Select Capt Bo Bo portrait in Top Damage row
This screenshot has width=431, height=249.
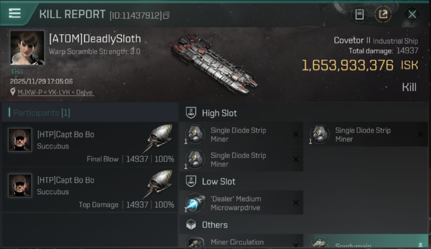pos(20,185)
